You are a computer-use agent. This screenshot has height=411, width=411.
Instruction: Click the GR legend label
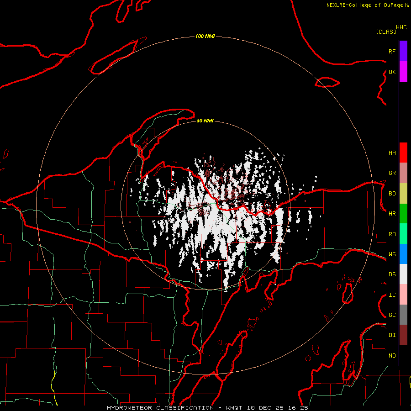click(x=392, y=173)
